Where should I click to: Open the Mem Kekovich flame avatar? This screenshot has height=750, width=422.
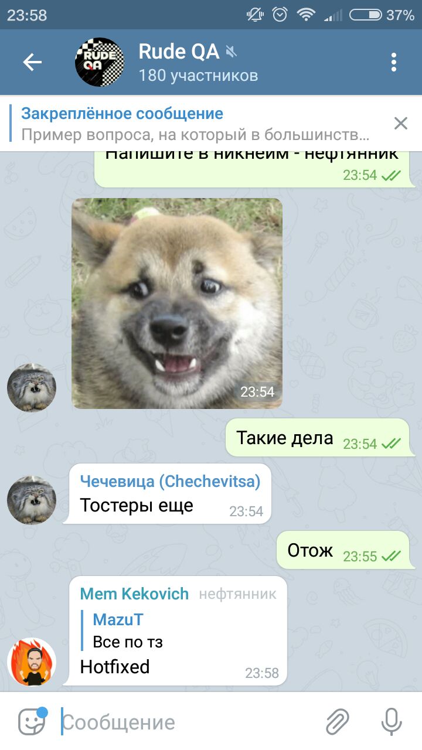click(32, 662)
